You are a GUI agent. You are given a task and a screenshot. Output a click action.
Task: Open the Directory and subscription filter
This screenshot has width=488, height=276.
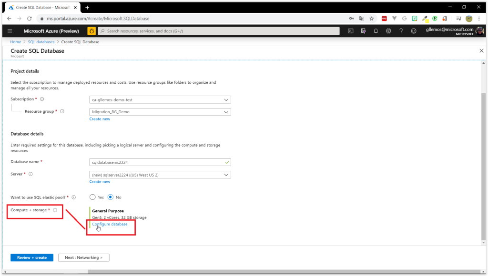pyautogui.click(x=363, y=31)
